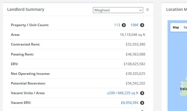Viewport: 187px width, 111px height.
Task: Click Ireland on the location map
Action: (x=183, y=89)
